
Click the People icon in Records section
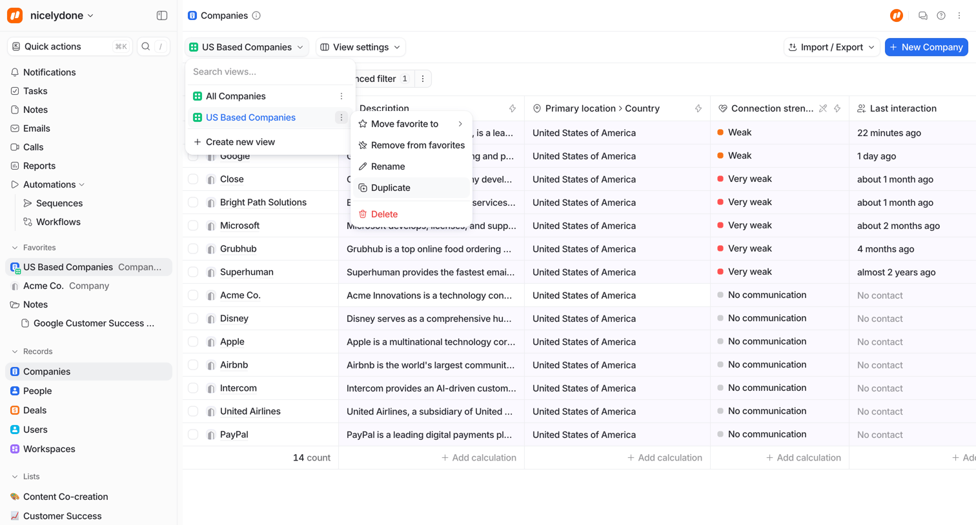coord(15,391)
